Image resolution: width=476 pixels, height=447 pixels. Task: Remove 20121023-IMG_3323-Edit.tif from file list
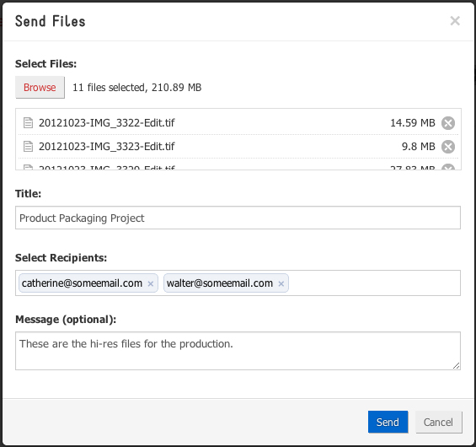tap(448, 147)
